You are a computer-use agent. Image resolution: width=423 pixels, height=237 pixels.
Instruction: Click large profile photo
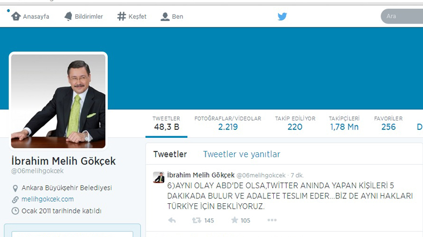click(59, 101)
